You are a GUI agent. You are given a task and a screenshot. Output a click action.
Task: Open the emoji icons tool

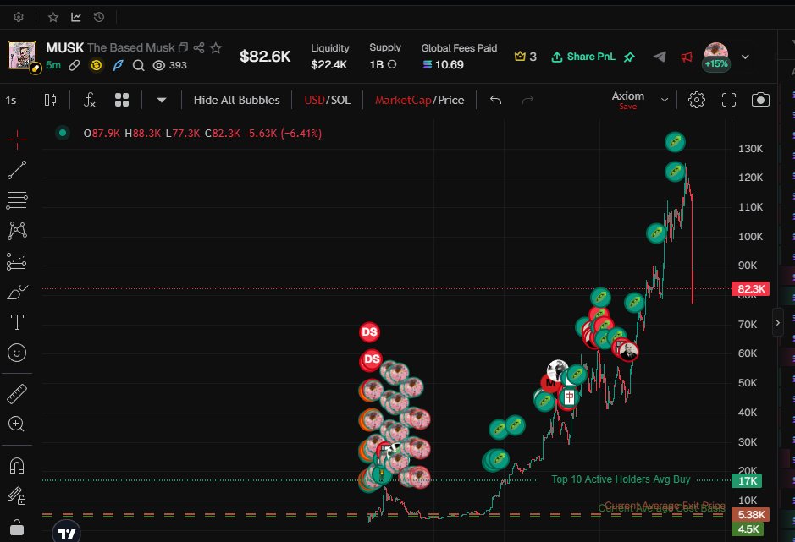(17, 353)
